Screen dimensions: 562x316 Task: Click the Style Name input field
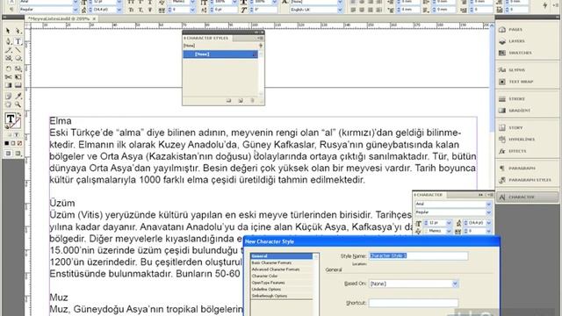(418, 255)
